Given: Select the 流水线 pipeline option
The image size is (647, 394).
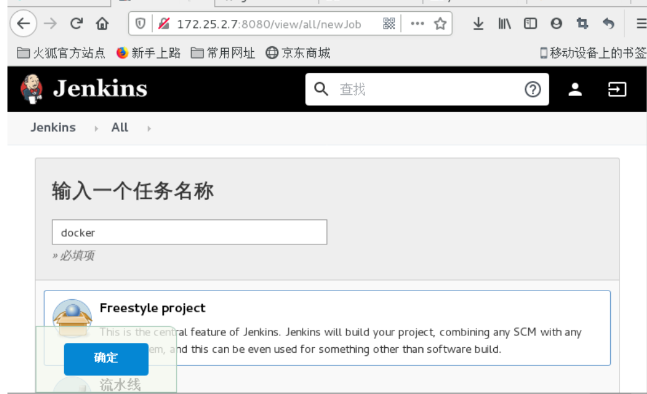Looking at the screenshot, I should click(x=120, y=385).
